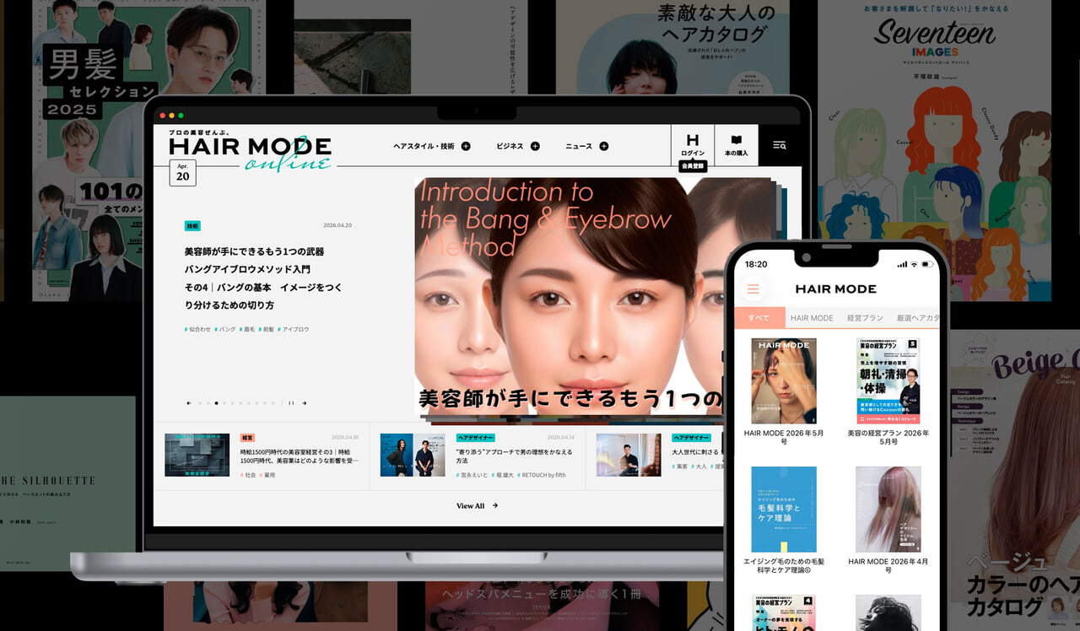This screenshot has height=631, width=1080.
Task: Click the HAIR MODE 2026年5月号 title text
Action: [x=784, y=437]
